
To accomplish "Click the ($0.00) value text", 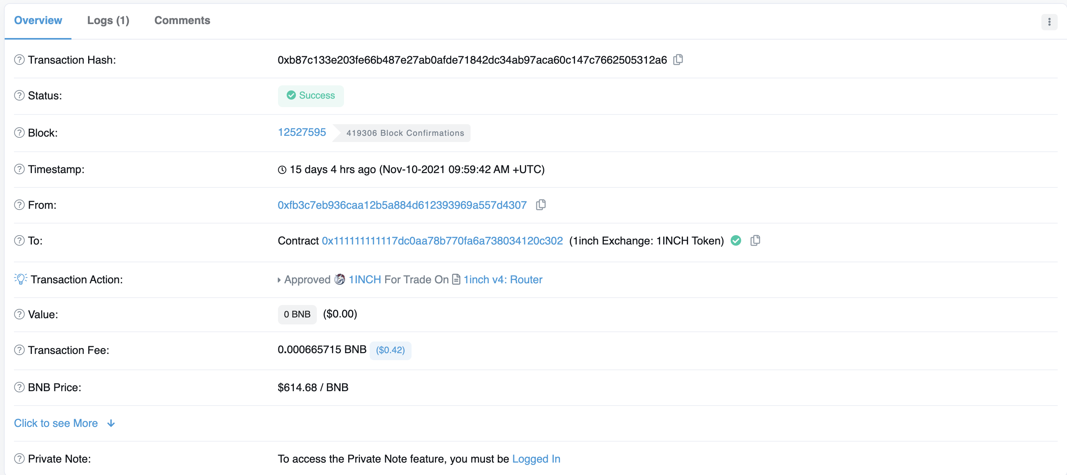I will (x=340, y=314).
